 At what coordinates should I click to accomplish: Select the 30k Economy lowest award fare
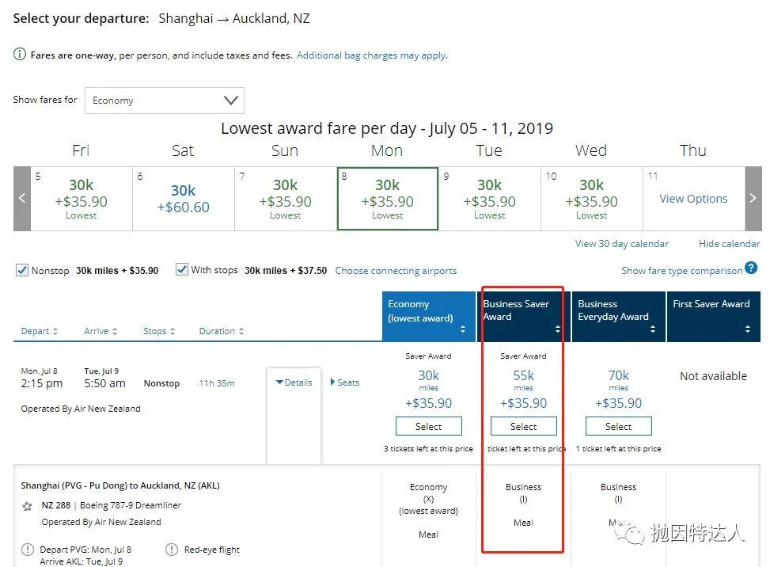coord(428,426)
